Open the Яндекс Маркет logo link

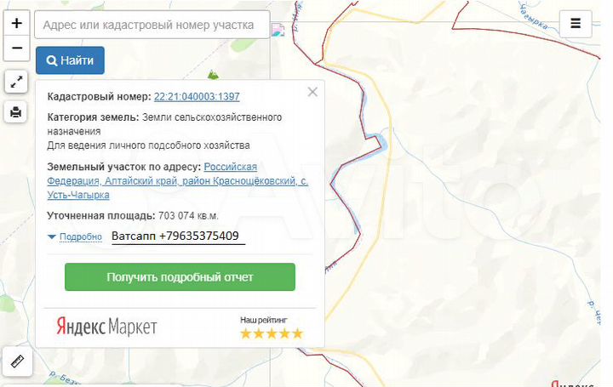click(x=106, y=327)
